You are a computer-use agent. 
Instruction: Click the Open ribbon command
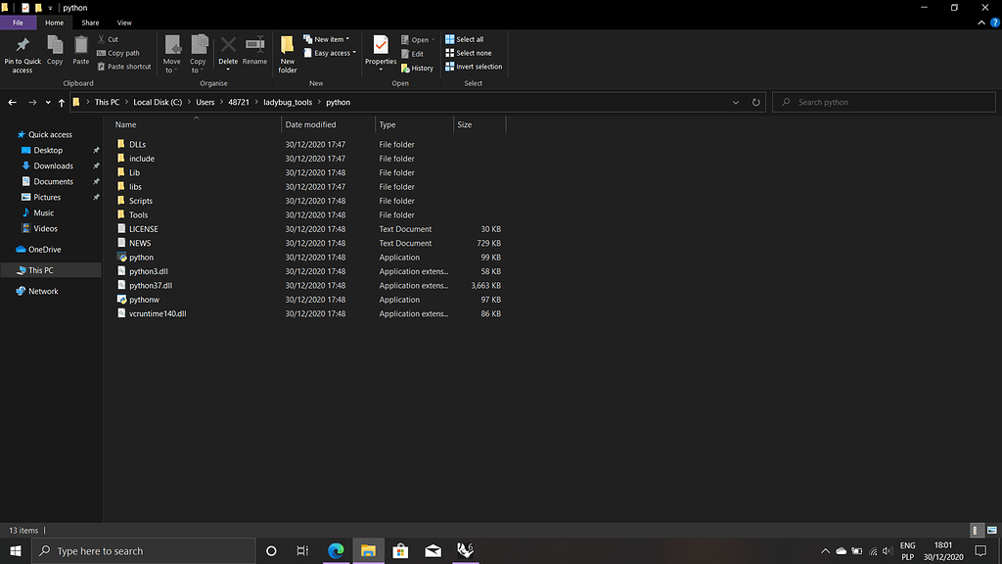tap(417, 39)
